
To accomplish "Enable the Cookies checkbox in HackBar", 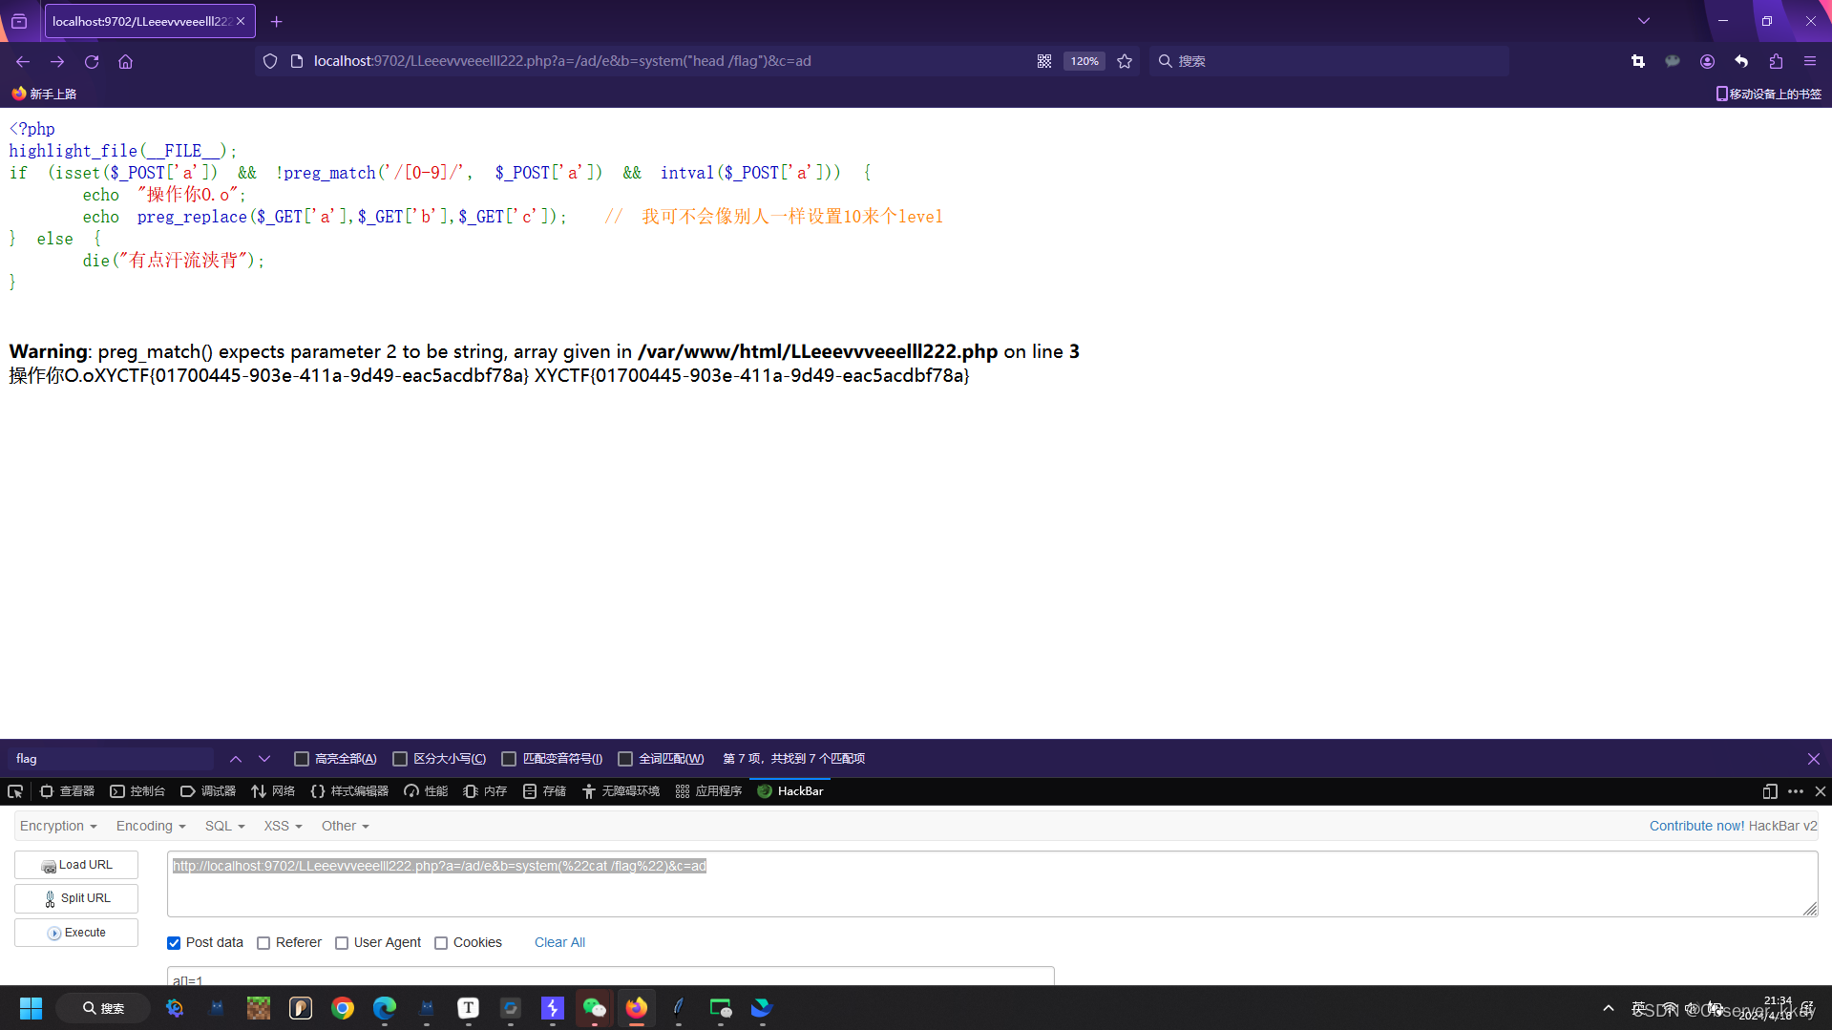I will point(441,942).
